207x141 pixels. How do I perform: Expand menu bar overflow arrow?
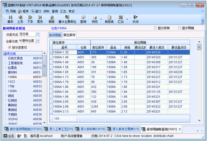(x=202, y=11)
